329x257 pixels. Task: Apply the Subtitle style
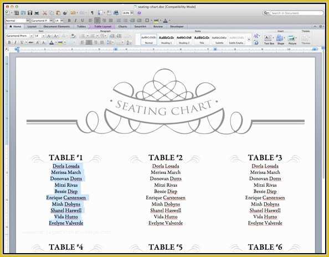[219, 39]
